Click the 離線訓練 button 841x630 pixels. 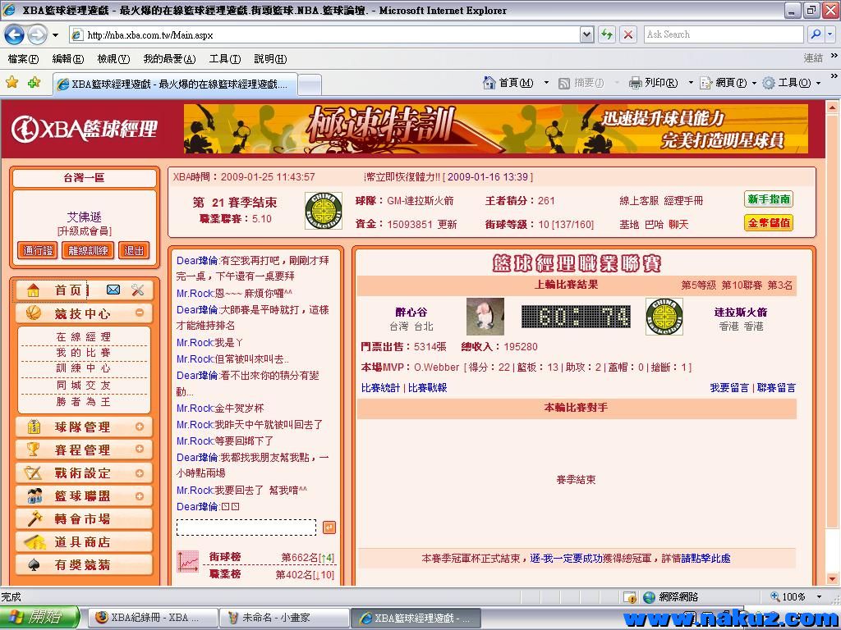click(88, 250)
